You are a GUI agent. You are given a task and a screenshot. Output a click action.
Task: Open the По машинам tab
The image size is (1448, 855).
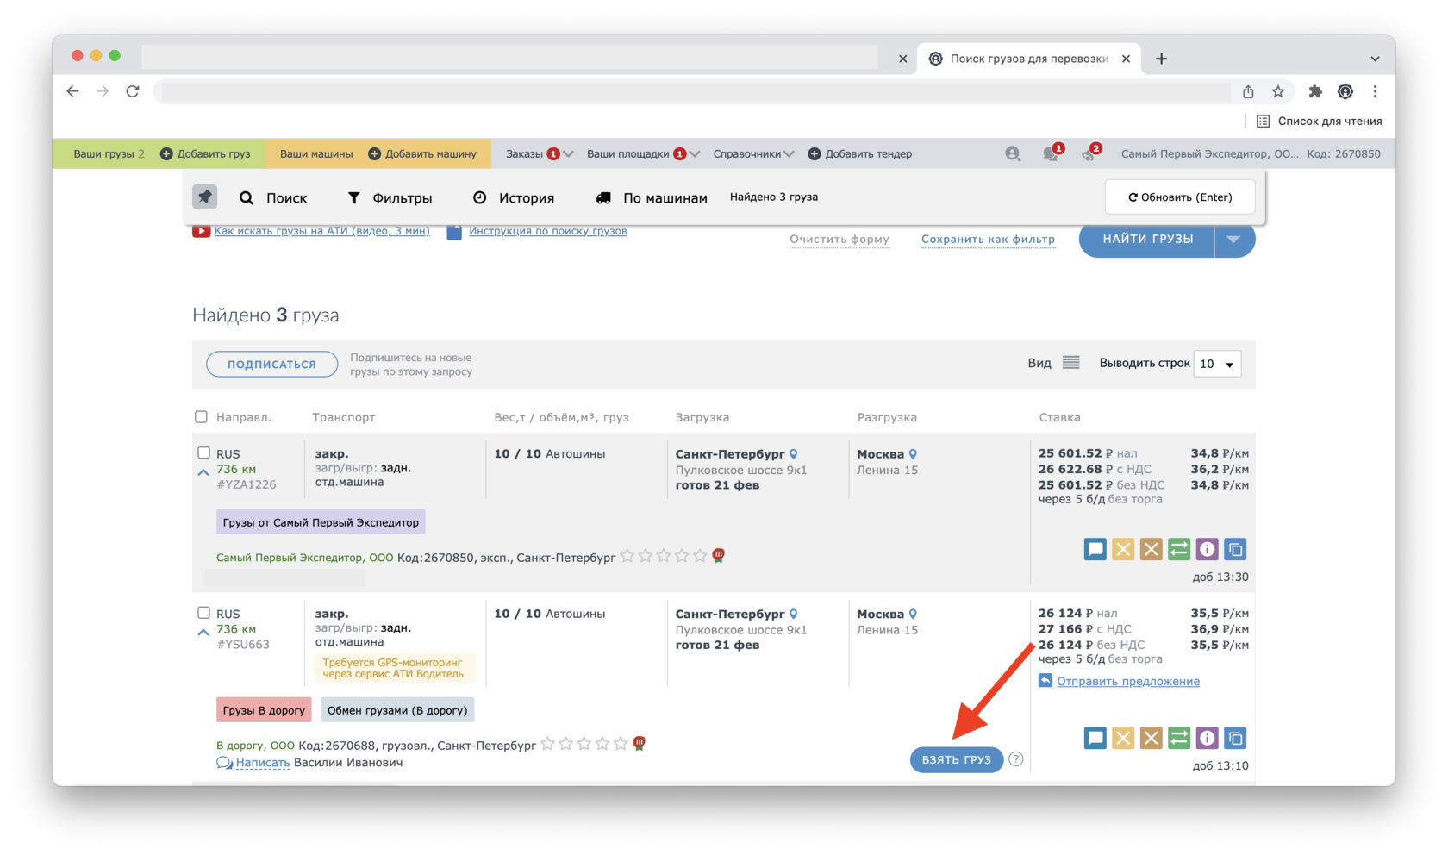tap(652, 197)
